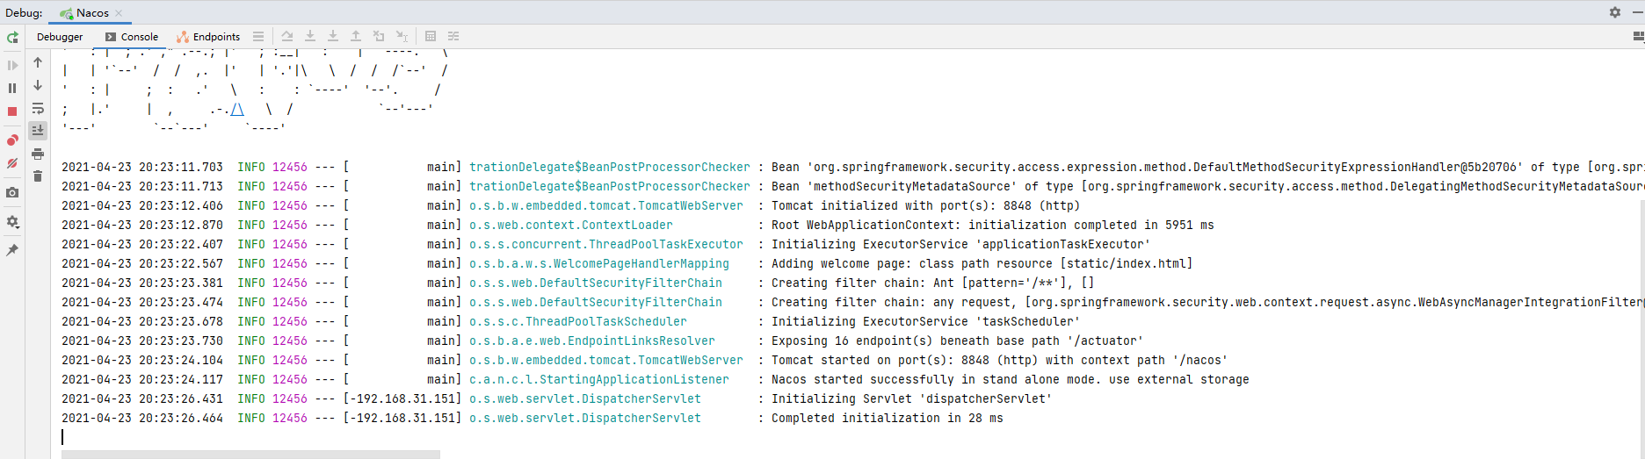Switch to the Debugger tab

pos(60,37)
